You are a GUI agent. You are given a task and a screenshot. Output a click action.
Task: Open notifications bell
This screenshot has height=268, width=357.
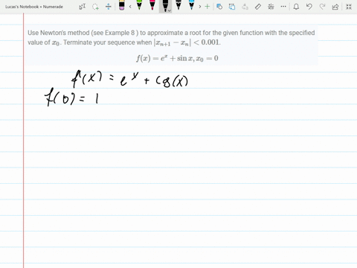coord(296,7)
